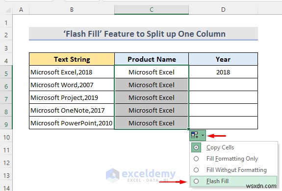The height and width of the screenshot is (191, 282).
Task: Select cell Microsoft Excel,2018
Action: point(72,72)
